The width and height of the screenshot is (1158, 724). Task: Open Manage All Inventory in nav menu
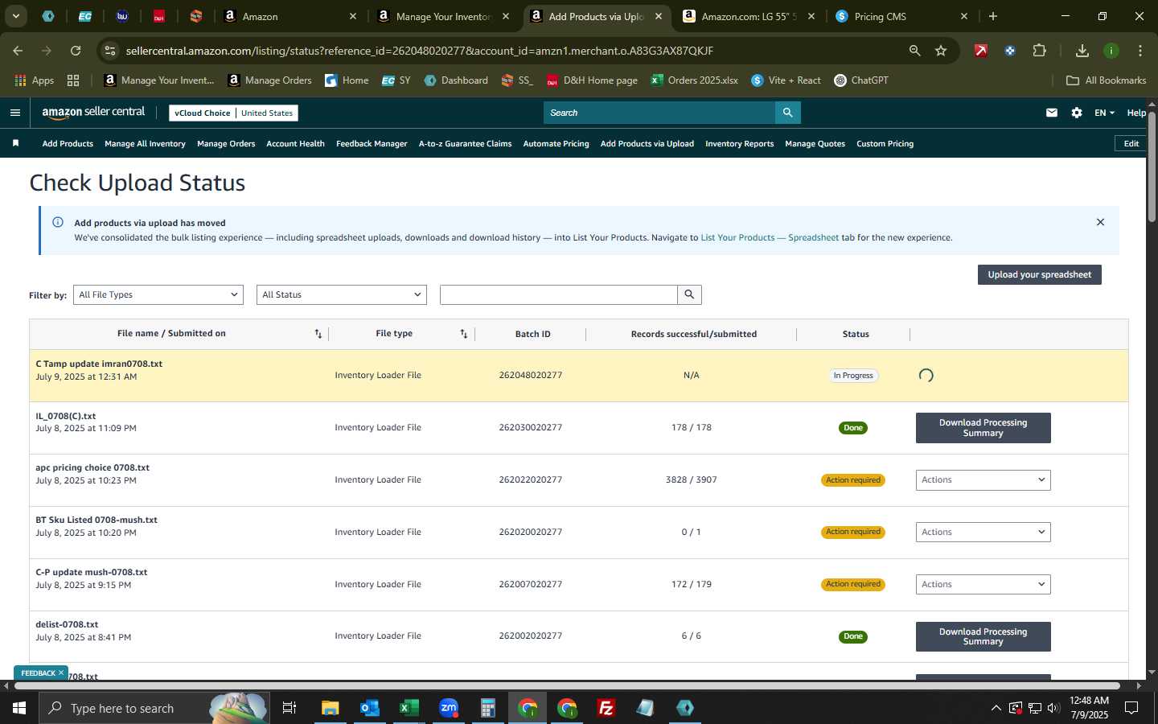coord(145,143)
